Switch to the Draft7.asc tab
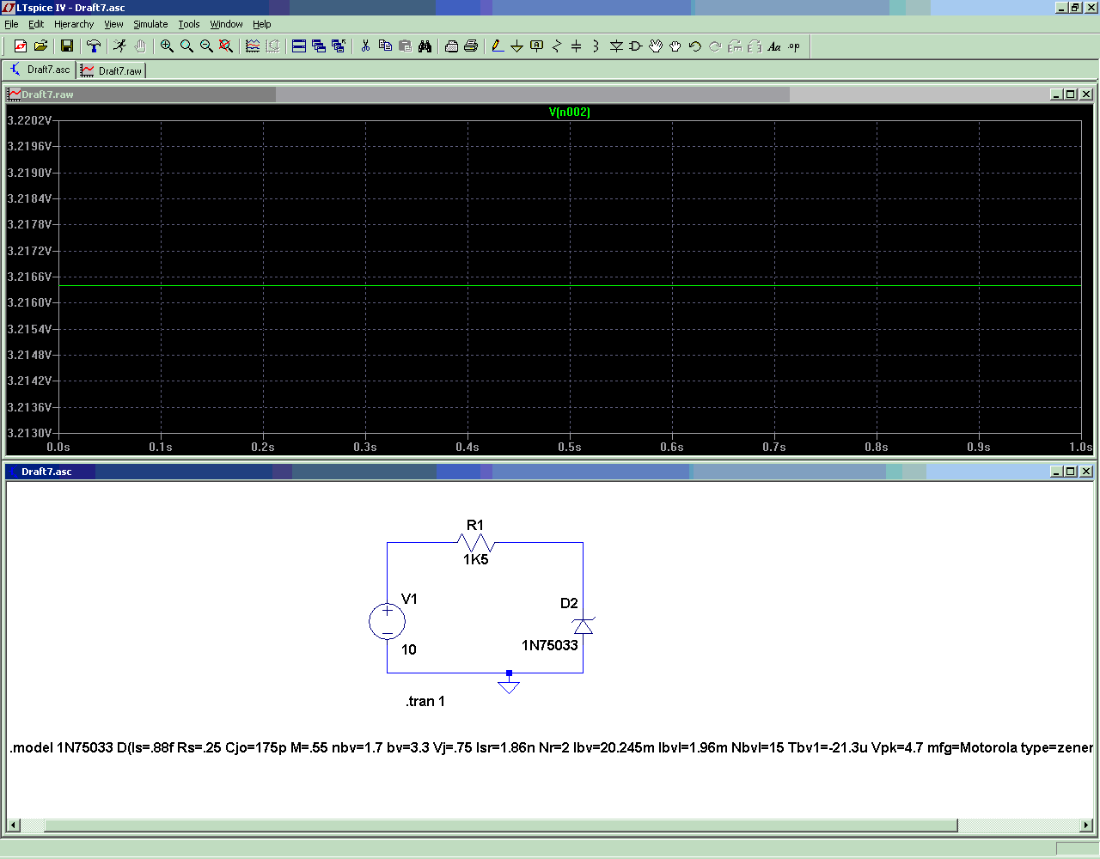Image resolution: width=1100 pixels, height=859 pixels. tap(40, 70)
